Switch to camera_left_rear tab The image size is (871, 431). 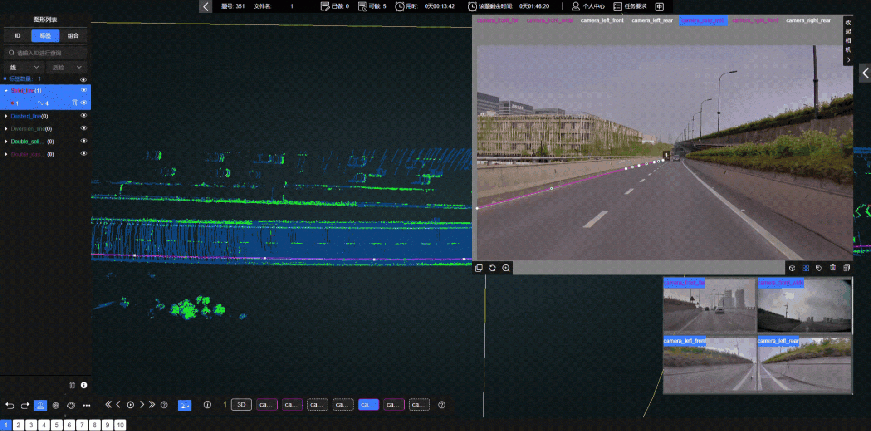652,20
